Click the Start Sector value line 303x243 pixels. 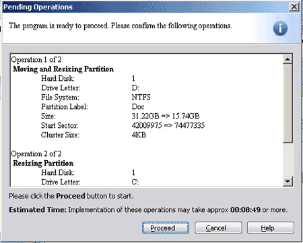point(168,125)
